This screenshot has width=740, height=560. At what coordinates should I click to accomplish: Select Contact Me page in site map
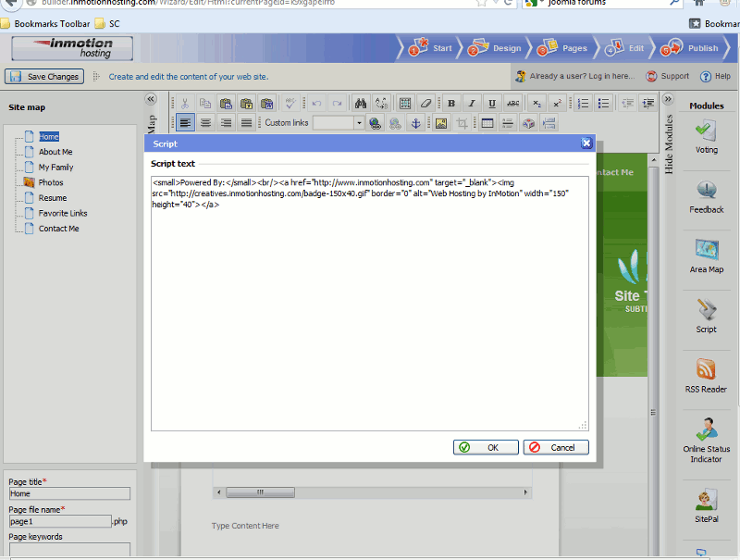58,229
